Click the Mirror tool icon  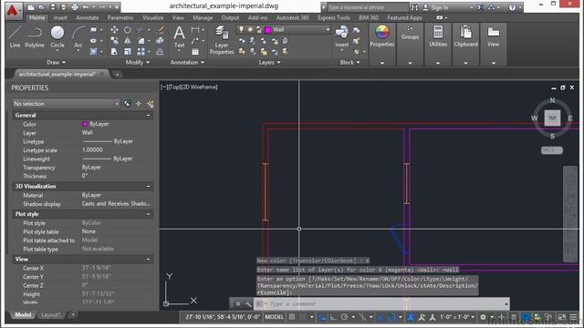(x=128, y=40)
